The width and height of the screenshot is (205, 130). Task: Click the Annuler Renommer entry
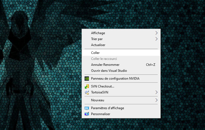[x=105, y=65]
